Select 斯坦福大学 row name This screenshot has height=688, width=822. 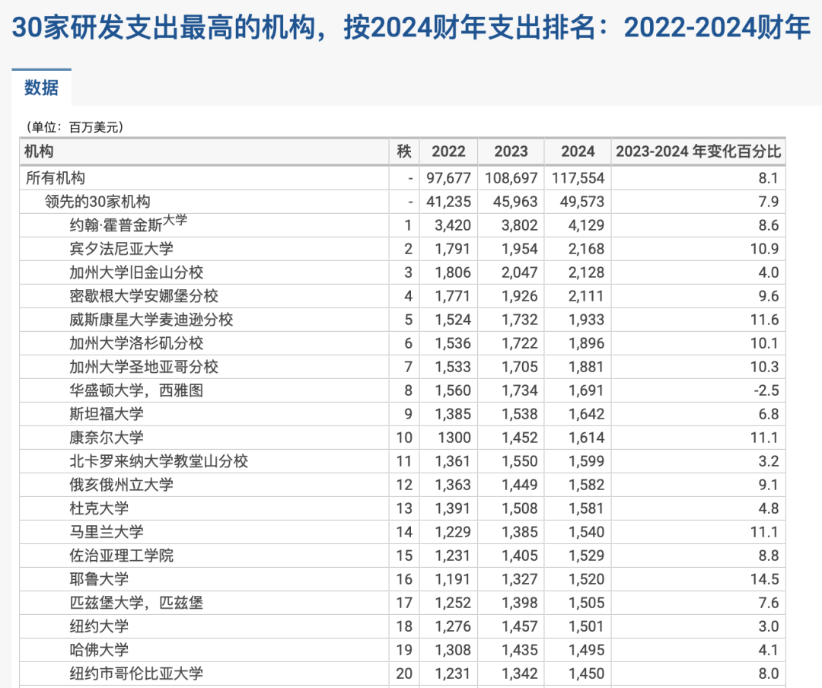pyautogui.click(x=107, y=414)
